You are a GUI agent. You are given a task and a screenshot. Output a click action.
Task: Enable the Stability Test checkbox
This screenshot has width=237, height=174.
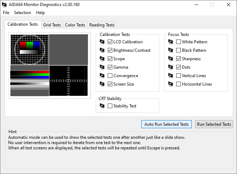[x=110, y=106]
